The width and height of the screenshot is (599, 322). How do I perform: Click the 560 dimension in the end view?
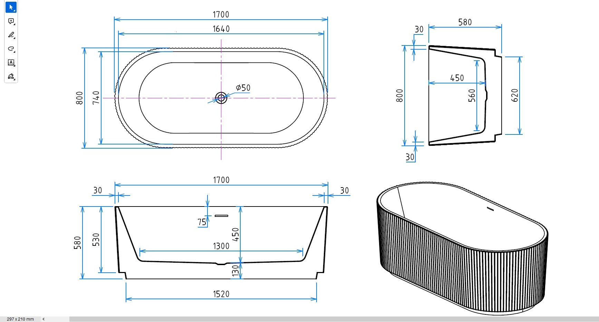[x=472, y=95]
